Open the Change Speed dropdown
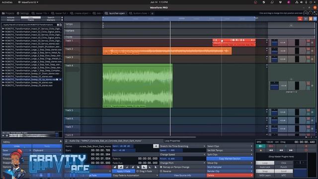 click(x=182, y=155)
